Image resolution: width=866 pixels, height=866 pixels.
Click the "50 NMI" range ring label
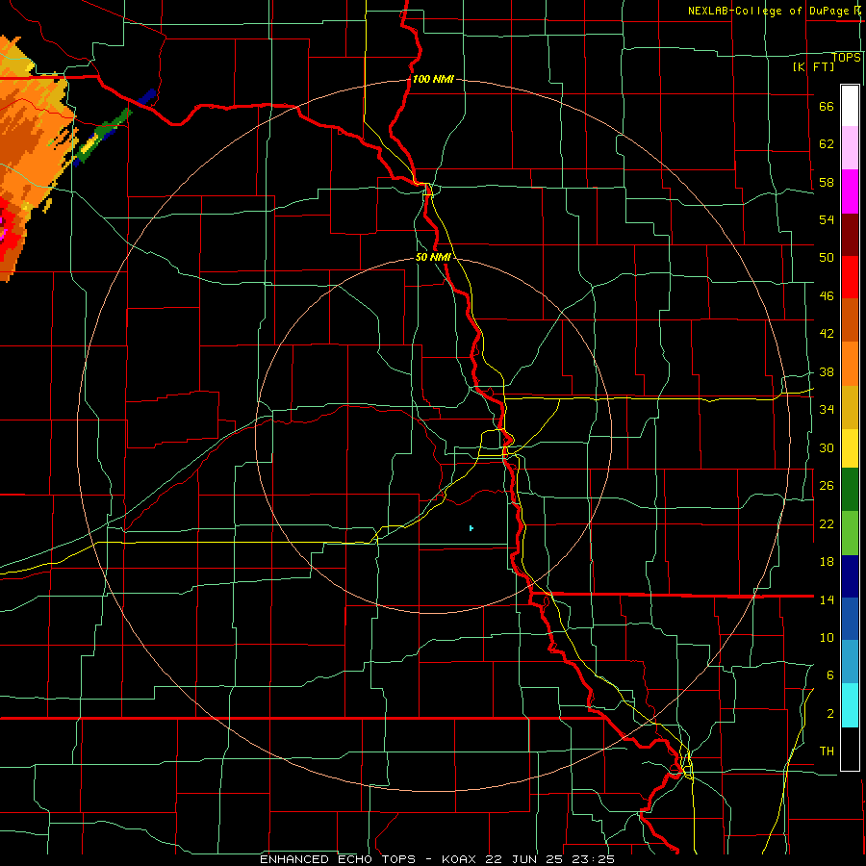click(x=433, y=257)
